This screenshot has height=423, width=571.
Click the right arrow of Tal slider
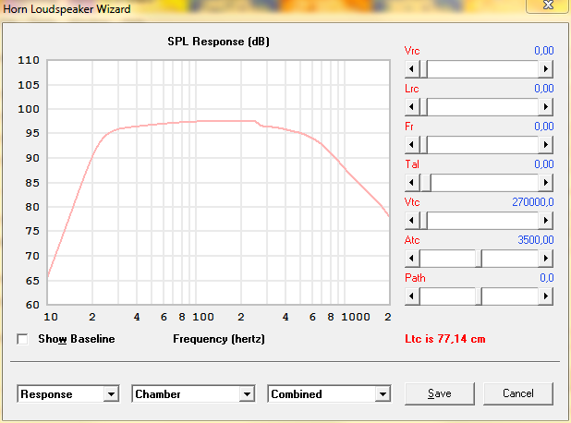click(546, 183)
